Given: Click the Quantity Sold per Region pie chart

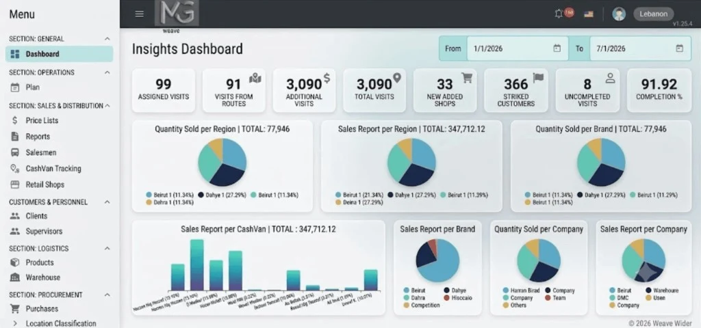Looking at the screenshot, I should click(x=222, y=162).
